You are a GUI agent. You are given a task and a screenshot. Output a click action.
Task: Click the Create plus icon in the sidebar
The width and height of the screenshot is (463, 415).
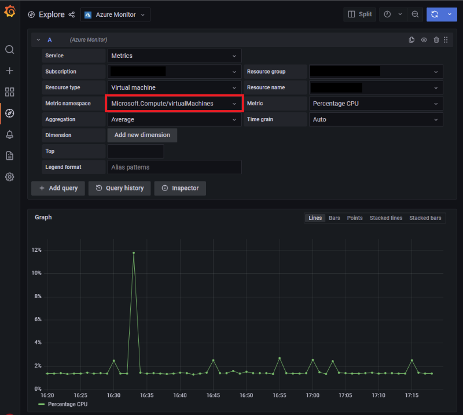10,71
